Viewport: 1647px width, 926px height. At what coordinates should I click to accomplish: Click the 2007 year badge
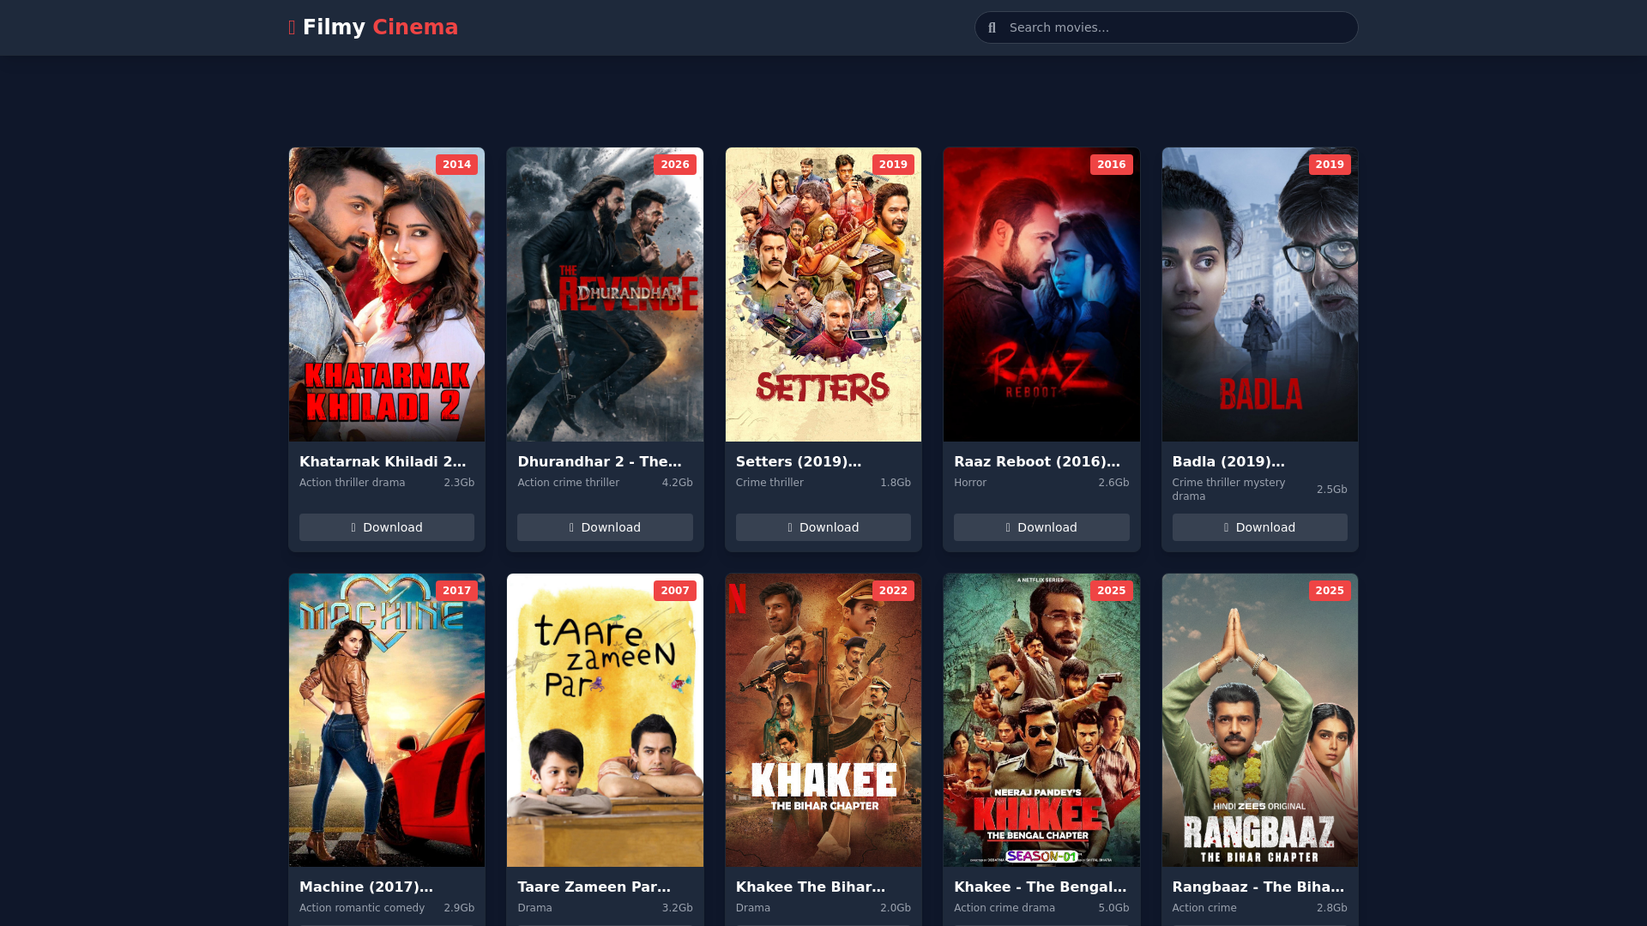(x=675, y=591)
